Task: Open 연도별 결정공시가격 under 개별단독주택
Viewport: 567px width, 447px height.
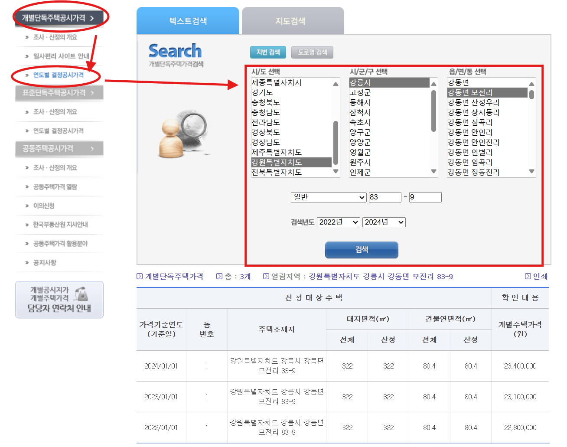Action: pyautogui.click(x=59, y=75)
